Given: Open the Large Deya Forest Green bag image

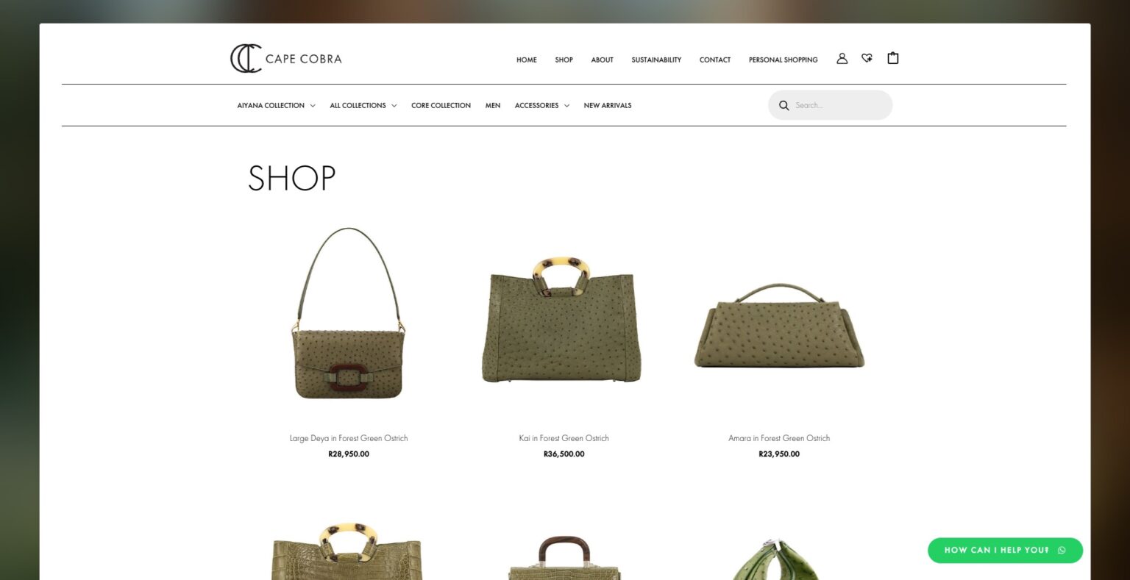Looking at the screenshot, I should pos(349,314).
